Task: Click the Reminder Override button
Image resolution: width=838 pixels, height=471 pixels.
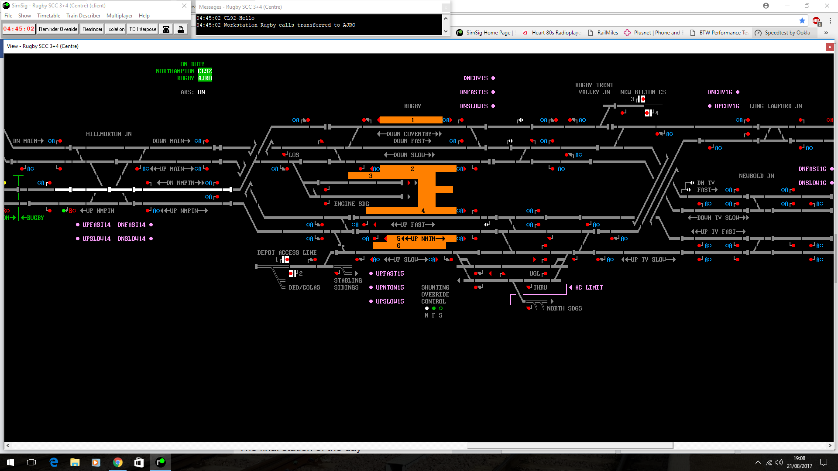Action: tap(58, 29)
